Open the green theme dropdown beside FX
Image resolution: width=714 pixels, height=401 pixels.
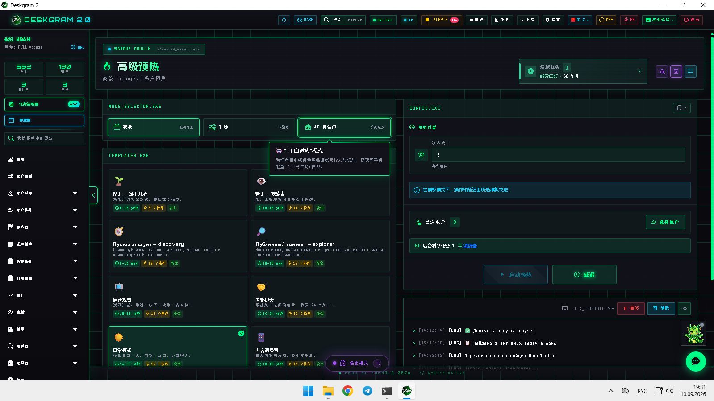[660, 20]
